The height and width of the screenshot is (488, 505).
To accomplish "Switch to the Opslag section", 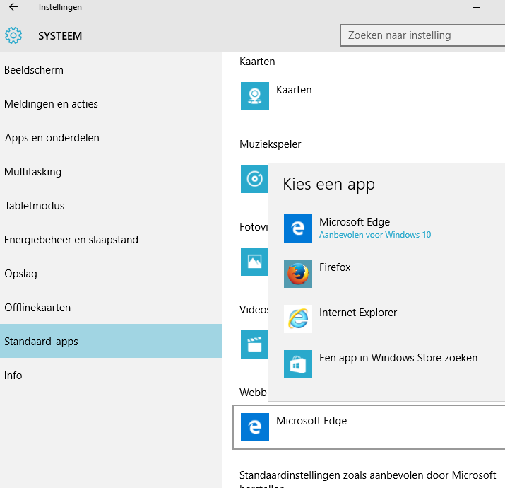I will point(20,274).
